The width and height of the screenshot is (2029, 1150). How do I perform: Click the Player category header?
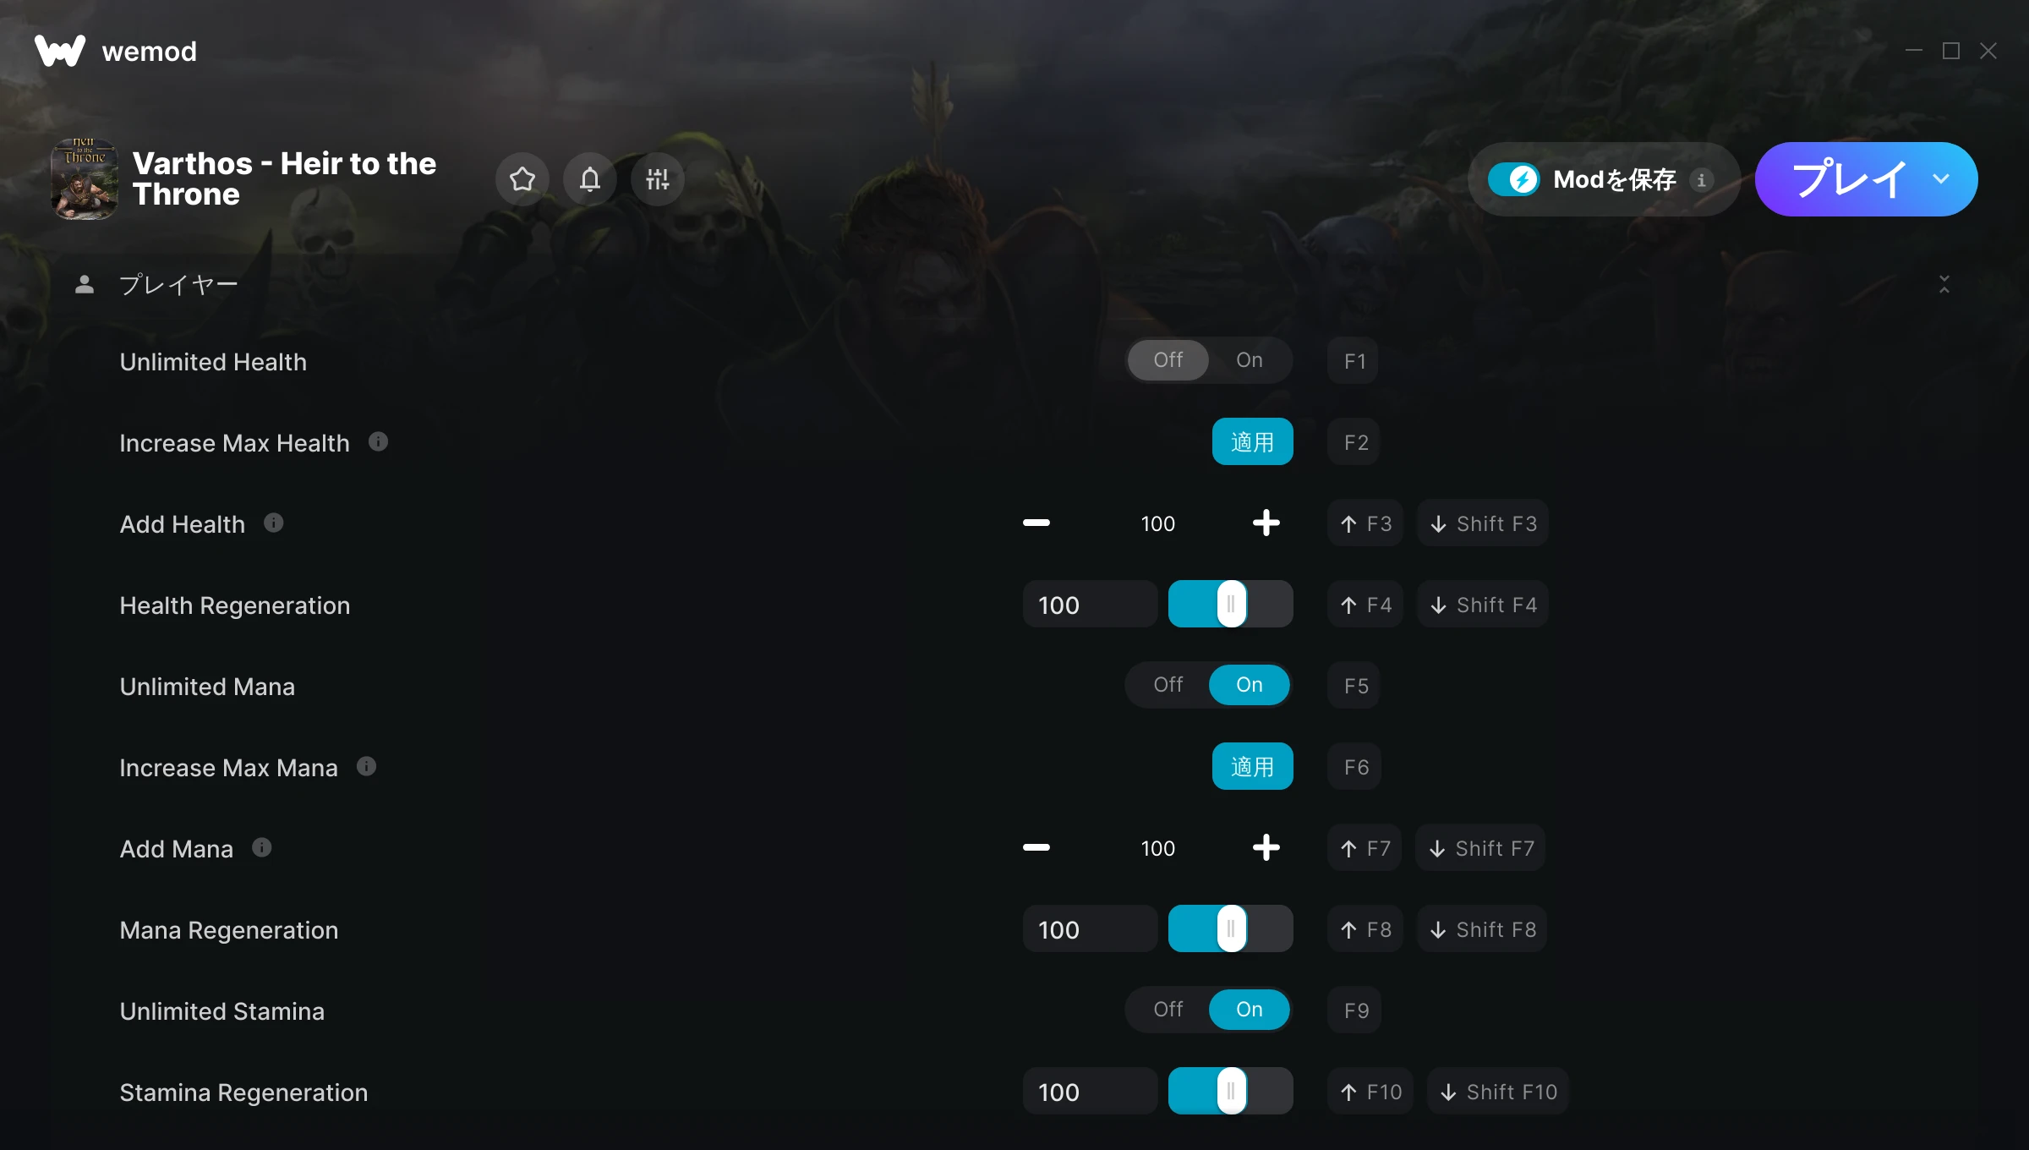pyautogui.click(x=178, y=284)
